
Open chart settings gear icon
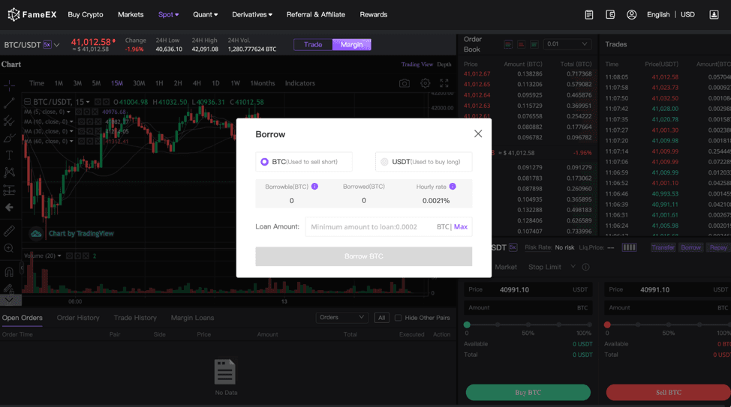[x=426, y=83]
